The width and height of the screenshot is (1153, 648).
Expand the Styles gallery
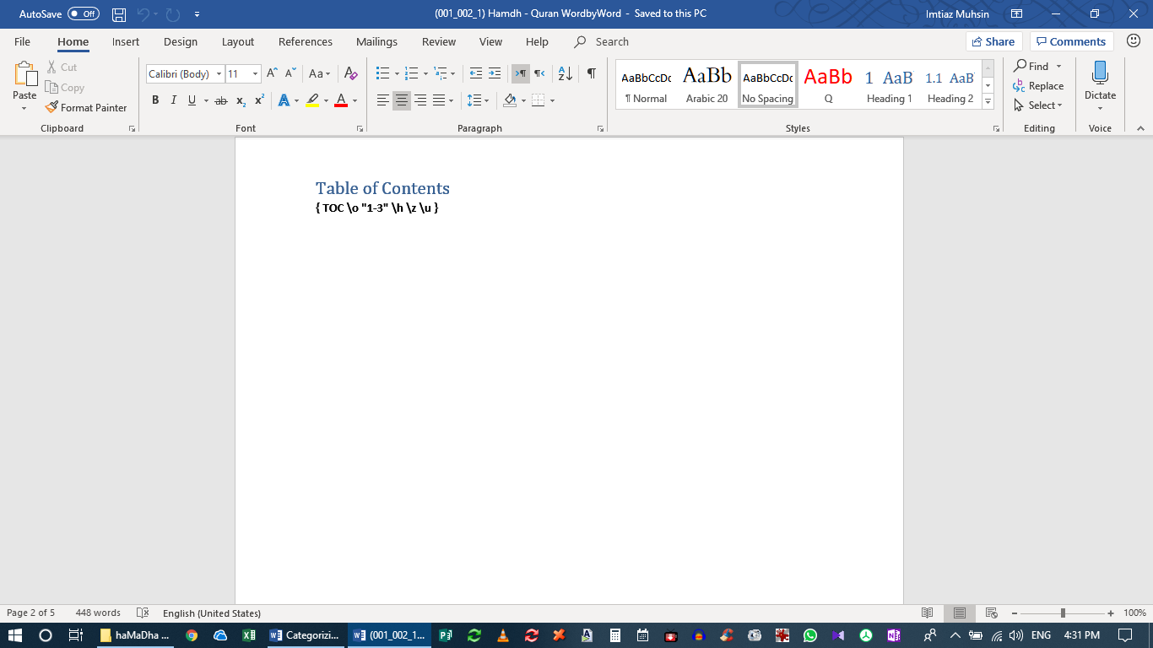coord(988,103)
